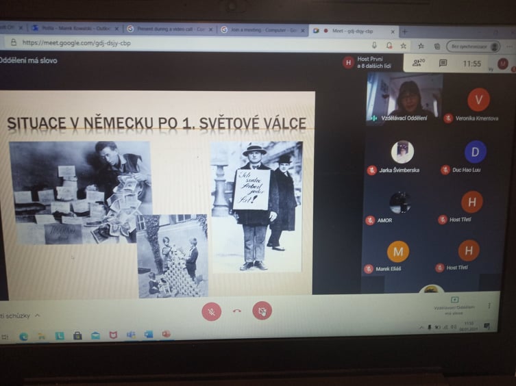Image resolution: width=516 pixels, height=386 pixels.
Task: Add this page to favorites star icon
Action: tap(403, 46)
